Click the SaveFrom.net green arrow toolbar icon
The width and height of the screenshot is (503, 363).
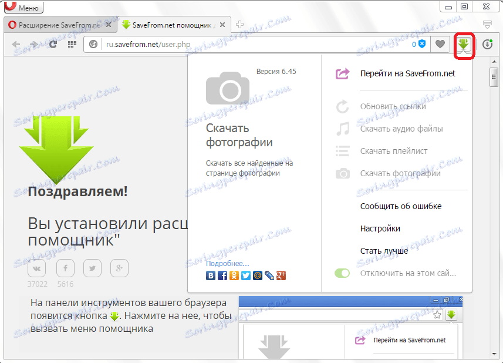(464, 45)
